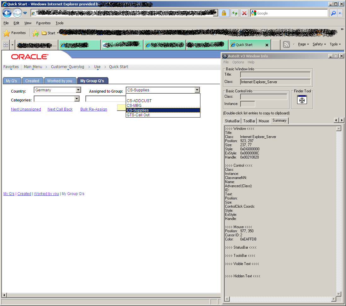
Task: Open the Country dropdown
Action: pos(78,90)
